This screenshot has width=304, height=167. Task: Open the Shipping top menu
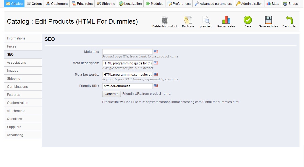(x=106, y=3)
